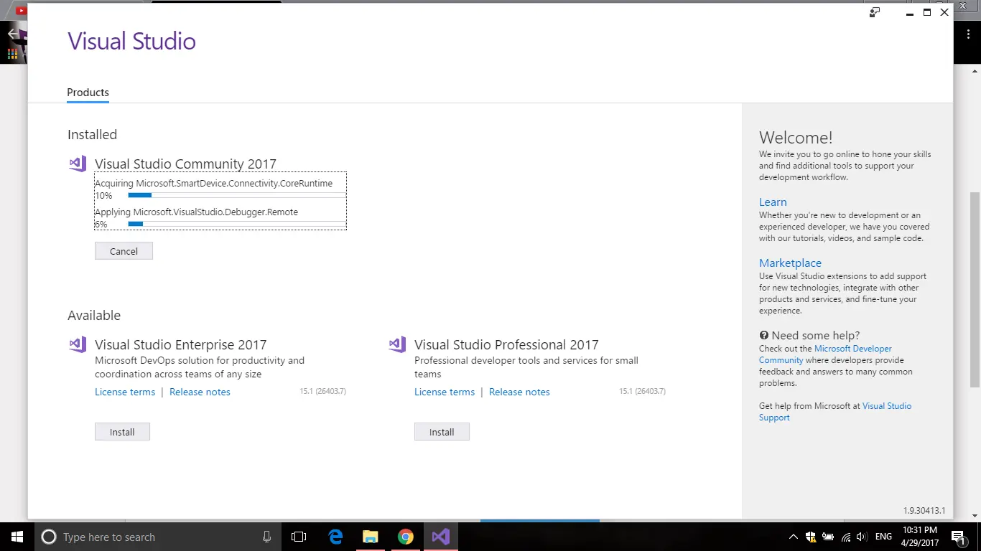Select the Products tab
This screenshot has width=981, height=551.
(x=88, y=93)
